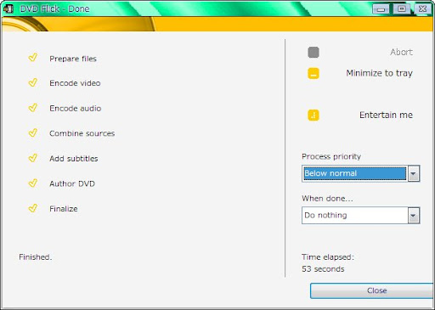Expand the When done dropdown arrow

pyautogui.click(x=414, y=216)
